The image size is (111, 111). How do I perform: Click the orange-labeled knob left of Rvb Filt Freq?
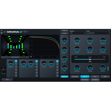[44, 63]
